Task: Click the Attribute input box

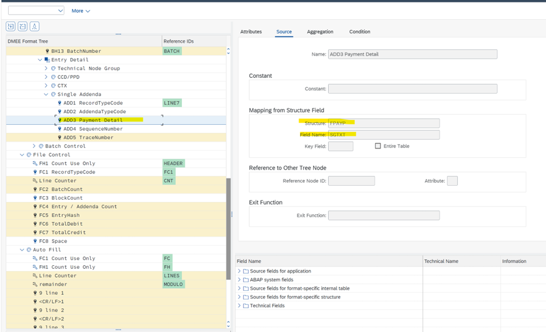Action: point(452,181)
